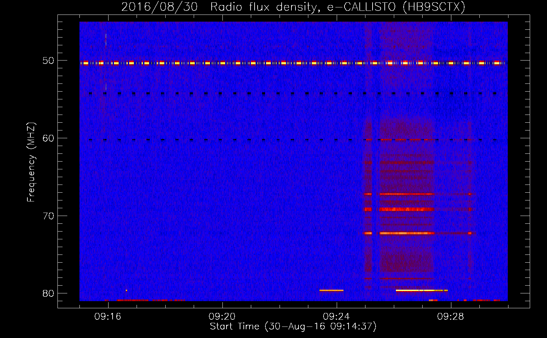
Task: Click the "Start Time (30-Aug-16 09:14:37)" x-axis label
Action: coord(293,326)
